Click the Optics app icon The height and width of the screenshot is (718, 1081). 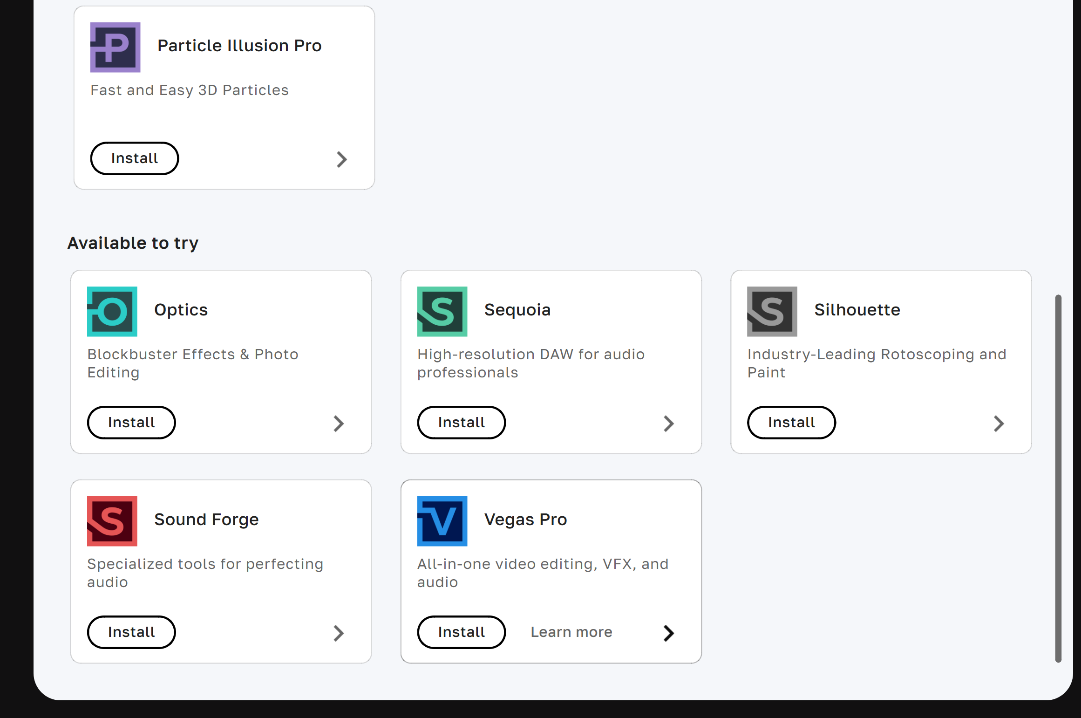click(x=112, y=312)
